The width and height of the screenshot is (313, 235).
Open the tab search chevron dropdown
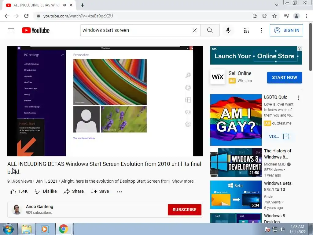(x=276, y=5)
